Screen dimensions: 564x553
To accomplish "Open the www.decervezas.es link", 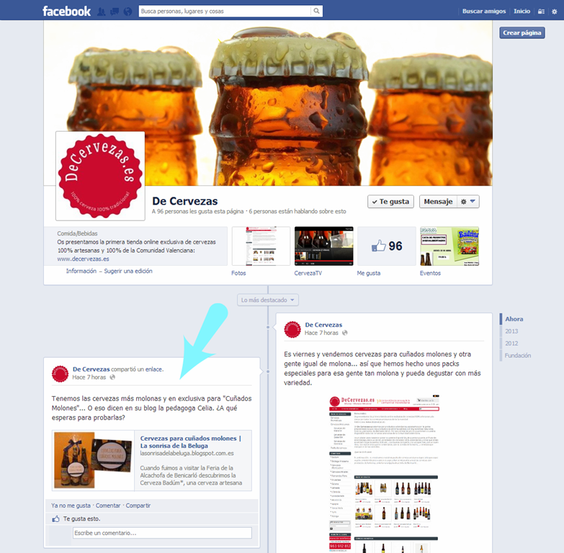I will [83, 259].
